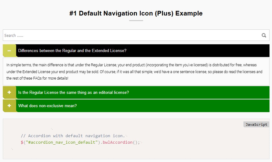Expand 'Is the Regular License the same thing' question
This screenshot has width=272, height=162.
(74, 93)
